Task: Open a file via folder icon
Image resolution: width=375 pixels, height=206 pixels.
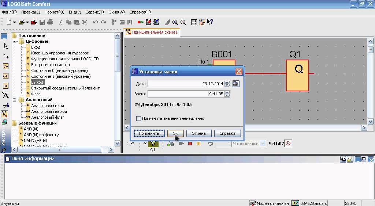Action: pyautogui.click(x=22, y=22)
